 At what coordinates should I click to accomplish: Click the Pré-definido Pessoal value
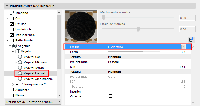pos(113,62)
